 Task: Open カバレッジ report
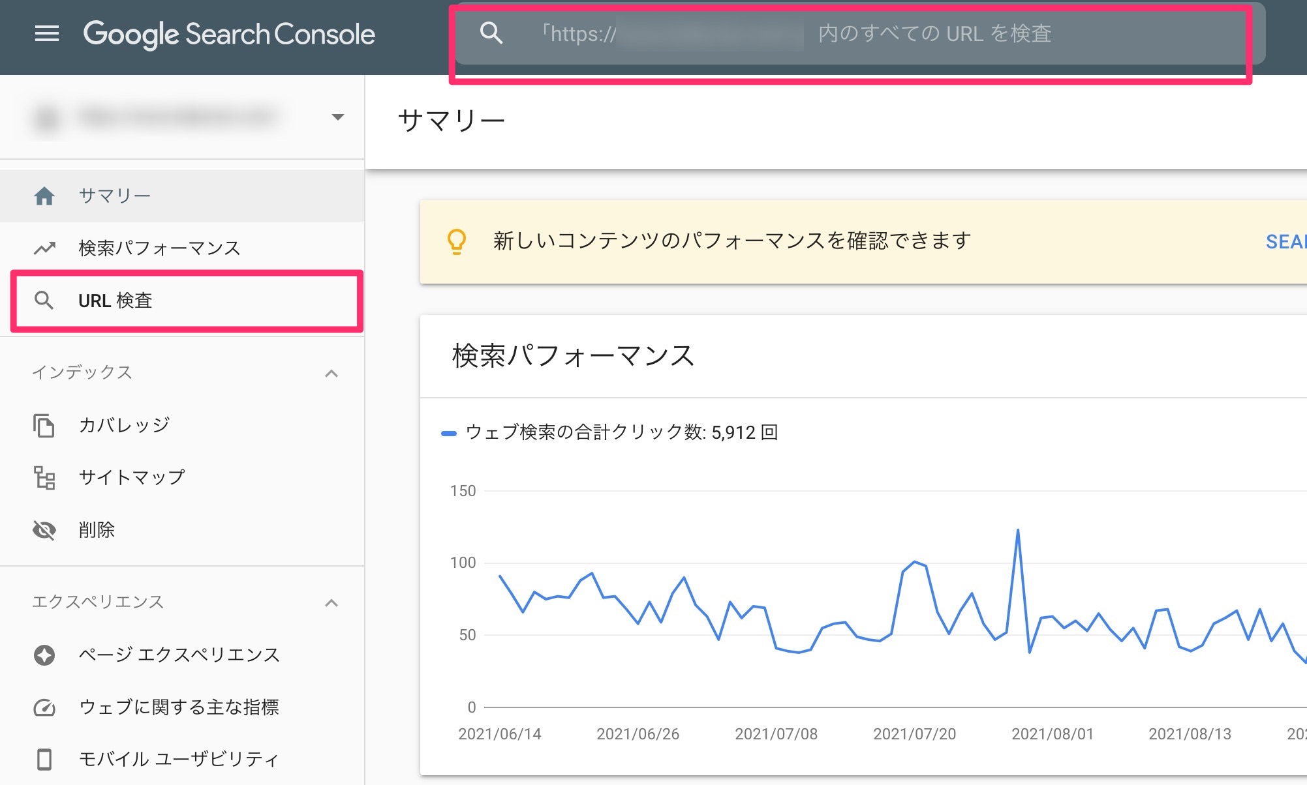[182, 425]
